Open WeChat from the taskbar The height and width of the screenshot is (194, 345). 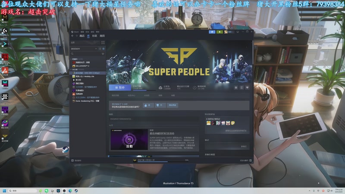tap(47, 191)
